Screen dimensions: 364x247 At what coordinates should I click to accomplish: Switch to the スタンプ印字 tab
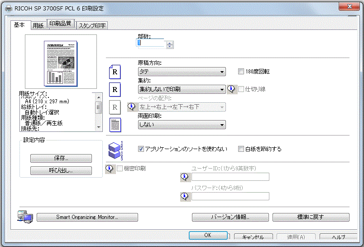coord(92,26)
